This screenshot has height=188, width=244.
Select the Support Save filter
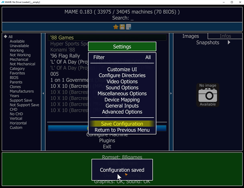(21, 100)
